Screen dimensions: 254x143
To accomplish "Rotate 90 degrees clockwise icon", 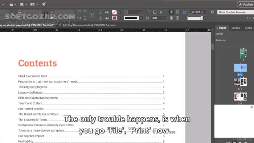I will 79,12.
